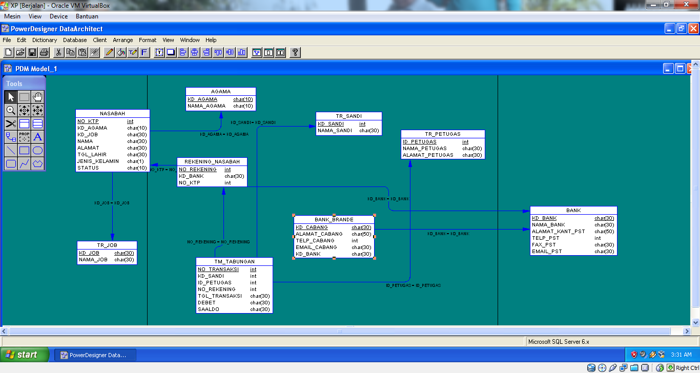Screen dimensions: 700x373
Task: Choose the Text tool from Tools palette
Action: (37, 137)
